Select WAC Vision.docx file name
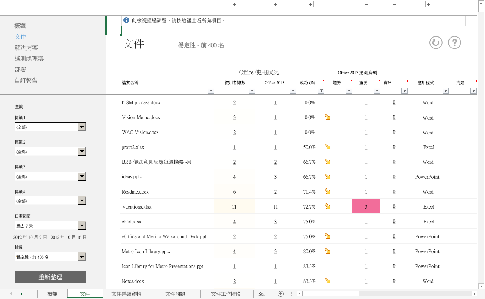Screen dimensions: 485x299 pos(140,132)
